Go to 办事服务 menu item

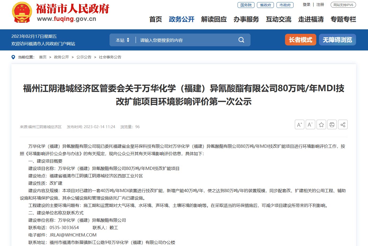coord(246,19)
